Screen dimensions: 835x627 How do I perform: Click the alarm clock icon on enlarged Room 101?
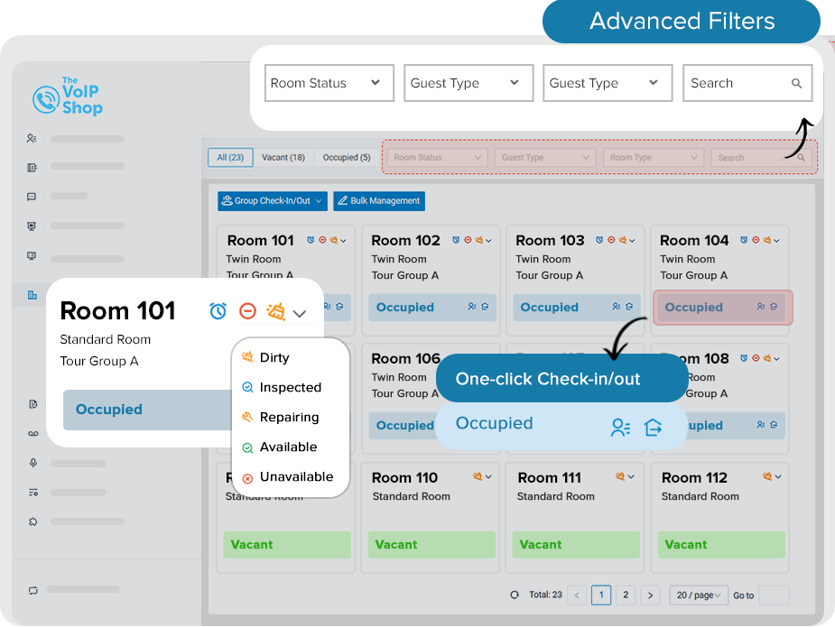point(218,311)
